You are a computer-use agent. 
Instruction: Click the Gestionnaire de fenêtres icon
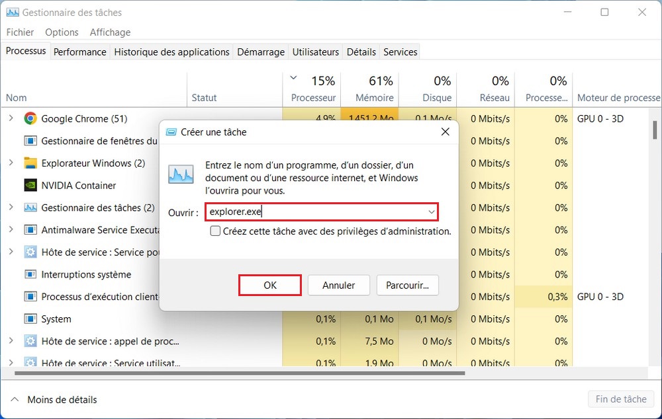click(28, 140)
